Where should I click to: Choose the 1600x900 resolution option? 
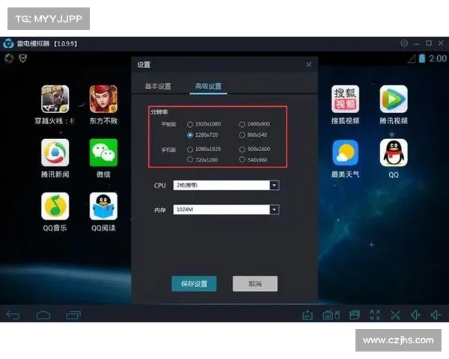[242, 124]
